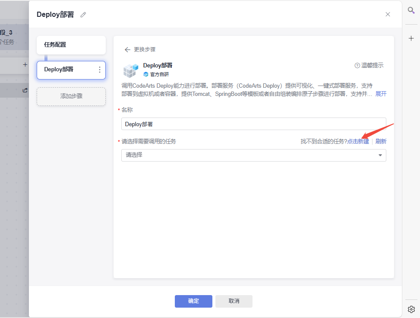Click the 点击新建 link
Image resolution: width=420 pixels, height=318 pixels.
tap(358, 141)
